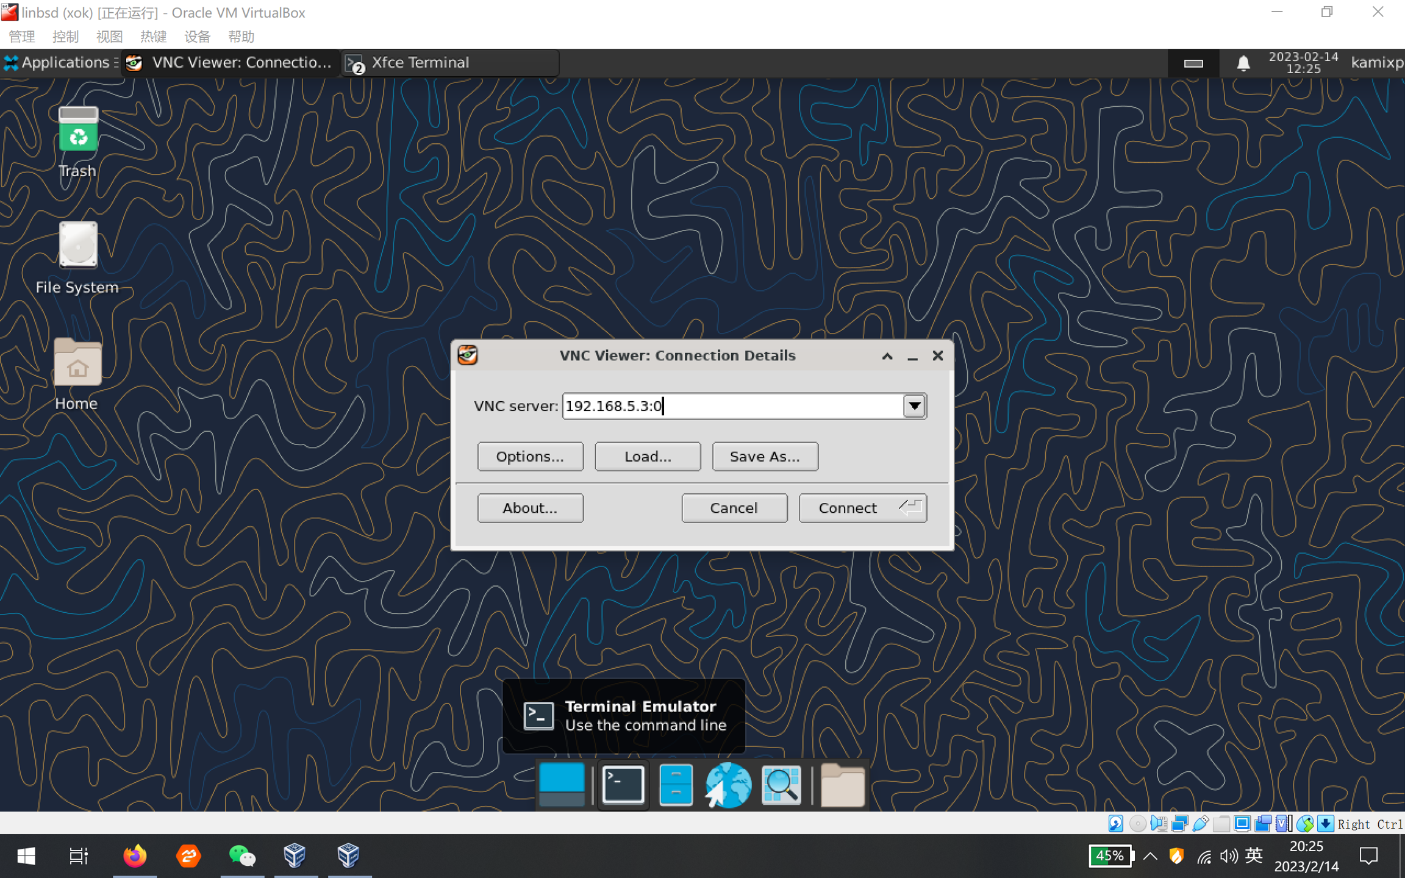Viewport: 1405px width, 878px height.
Task: Click VirtualBox display status icon
Action: pyautogui.click(x=1242, y=824)
